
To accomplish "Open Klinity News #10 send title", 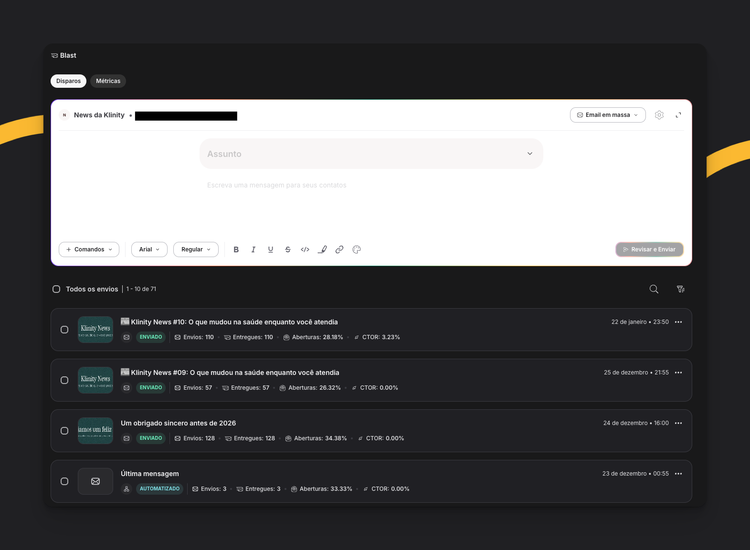I will coord(229,322).
